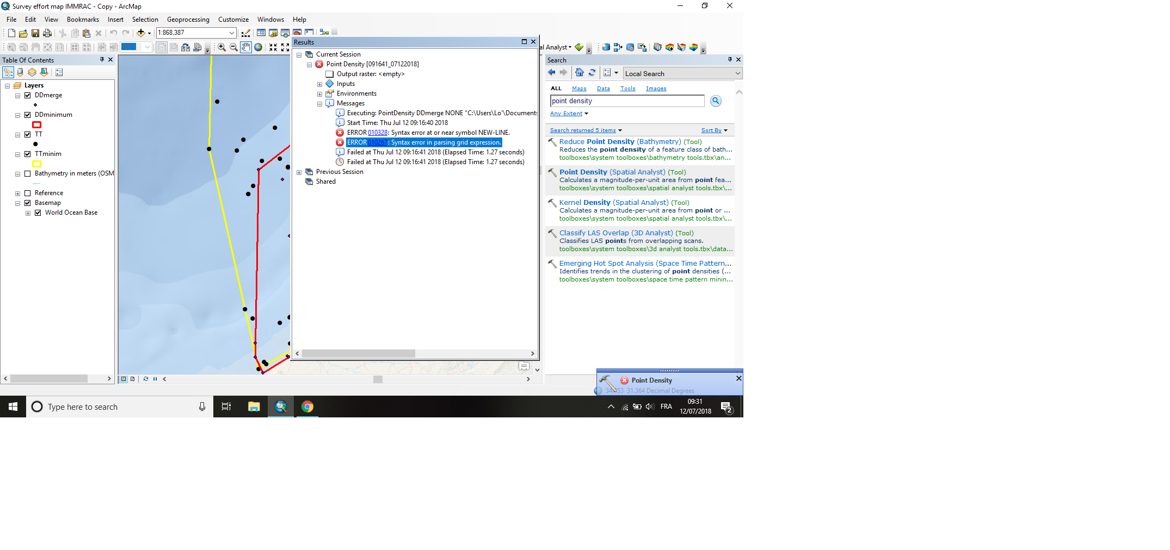The height and width of the screenshot is (550, 1170).
Task: Open the ArcToolbox window icon
Action: (297, 33)
